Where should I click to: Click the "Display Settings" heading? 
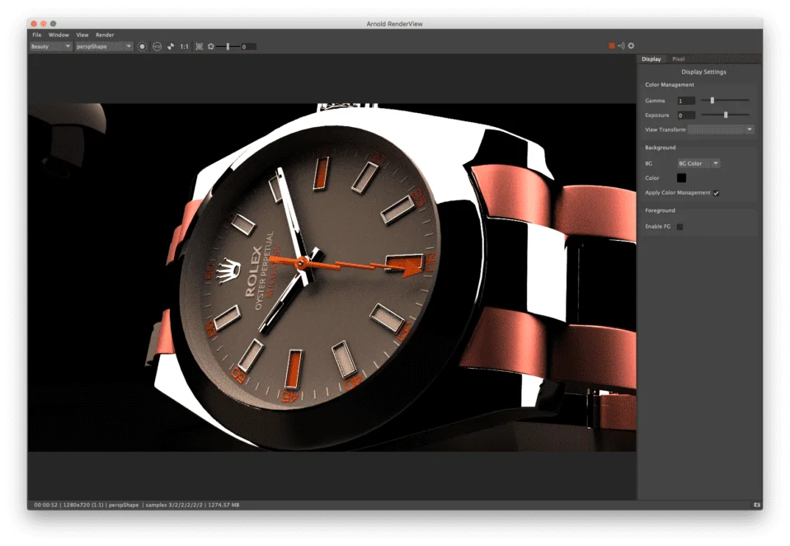[704, 72]
